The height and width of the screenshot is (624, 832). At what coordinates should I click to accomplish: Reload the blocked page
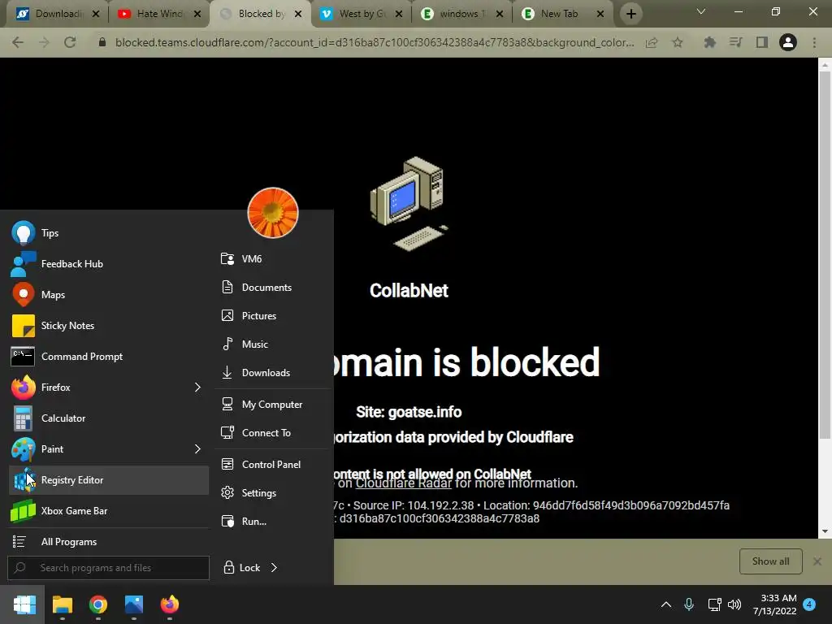click(70, 42)
